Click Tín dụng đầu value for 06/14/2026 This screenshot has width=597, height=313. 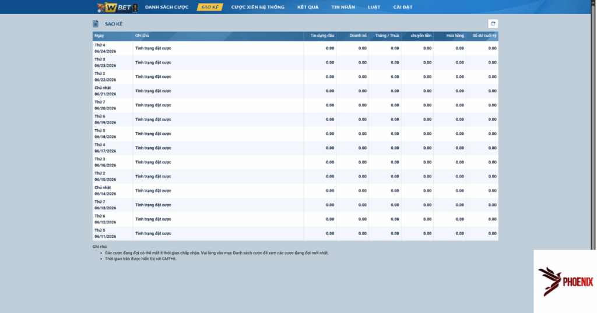click(x=330, y=191)
